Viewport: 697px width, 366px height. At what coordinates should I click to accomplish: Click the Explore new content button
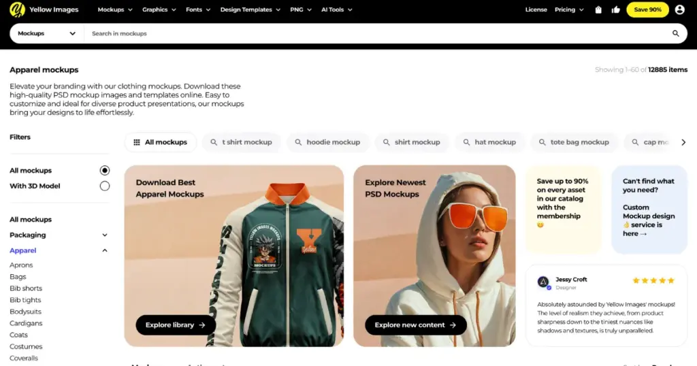point(416,325)
